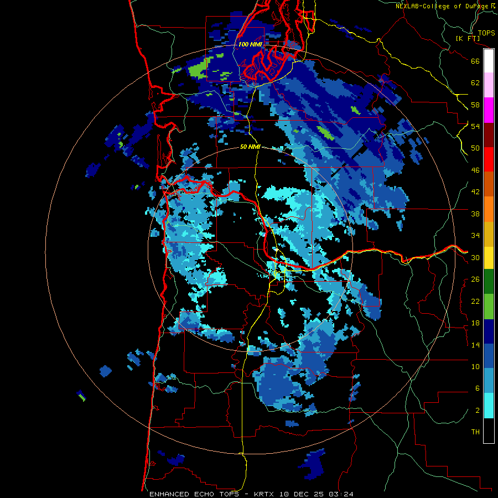Click the "KRTX" radar site identifier
498x498 pixels.
[265, 494]
